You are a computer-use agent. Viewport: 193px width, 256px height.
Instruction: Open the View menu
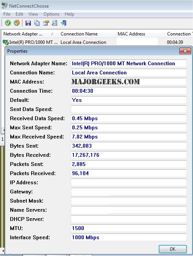[x=33, y=14]
